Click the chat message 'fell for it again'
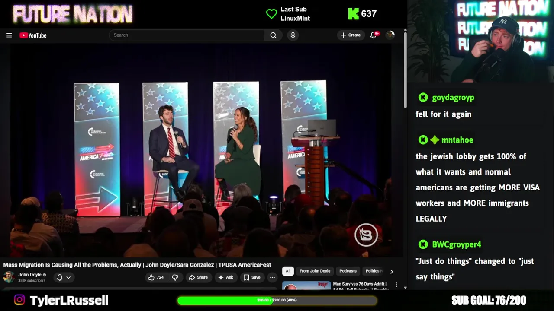 (444, 114)
